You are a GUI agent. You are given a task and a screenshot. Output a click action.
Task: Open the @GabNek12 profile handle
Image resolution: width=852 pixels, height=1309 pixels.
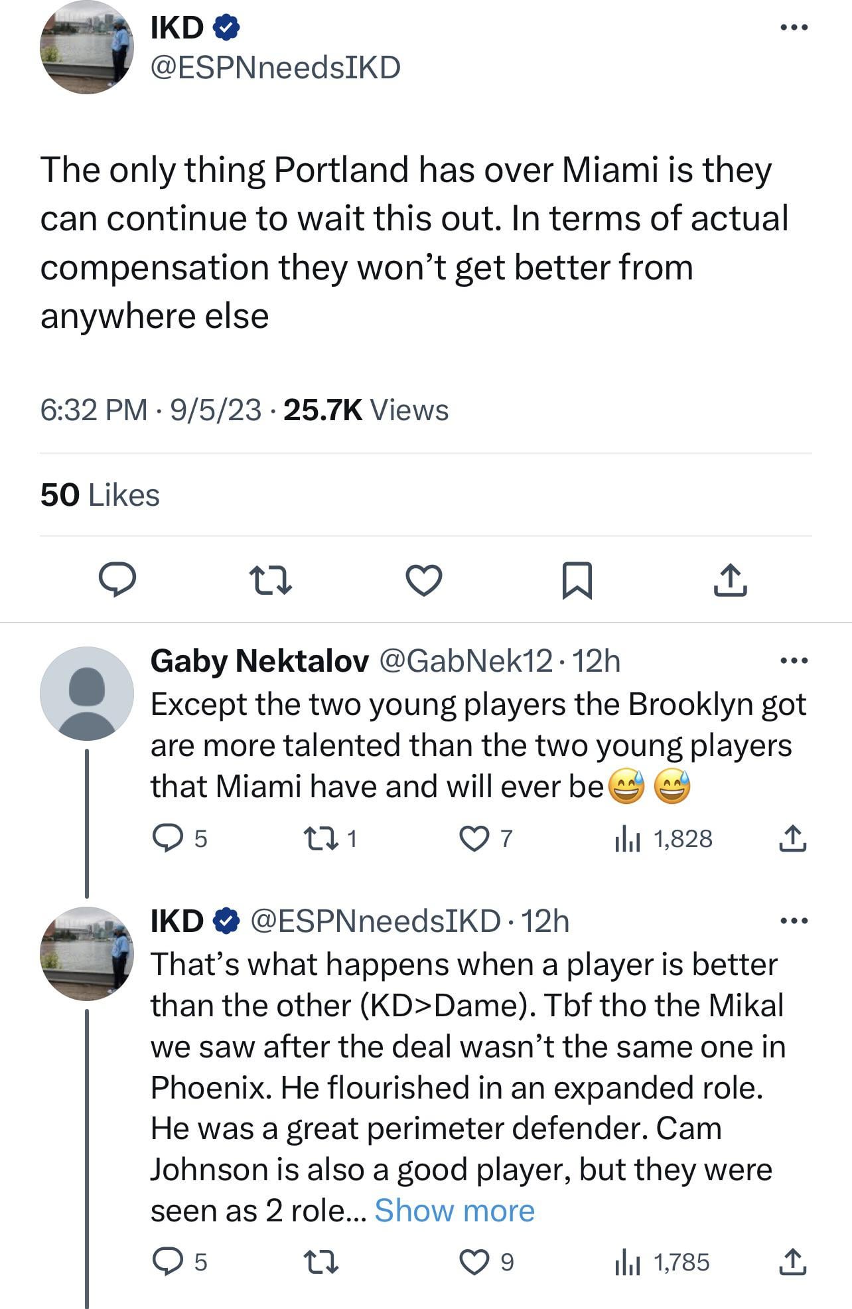click(465, 660)
